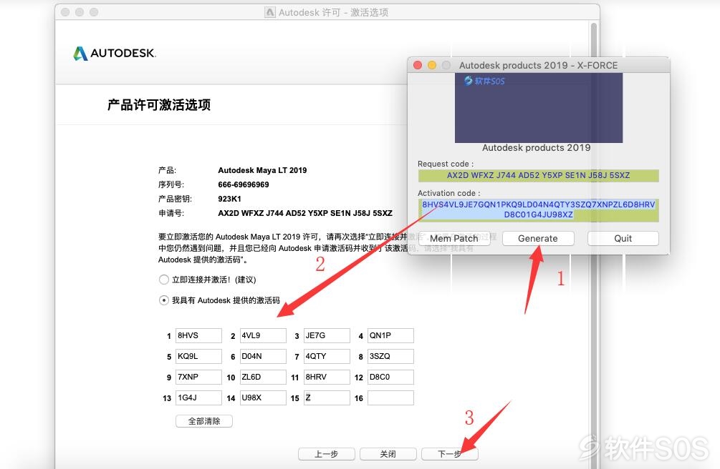Click the 'Autodesk products 2019' caption under the banner
The image size is (720, 469).
click(537, 147)
